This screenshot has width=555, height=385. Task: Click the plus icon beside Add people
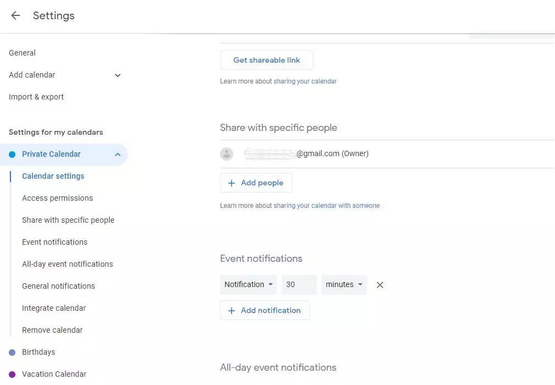coord(232,183)
